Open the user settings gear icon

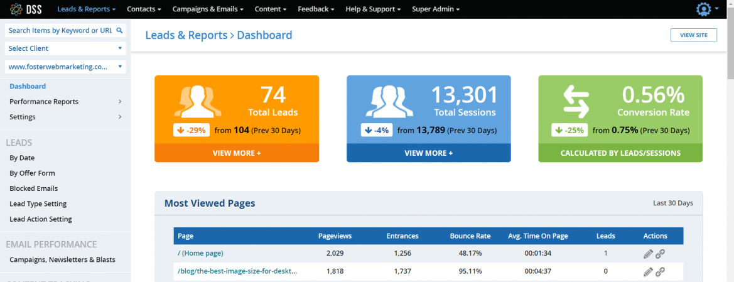(704, 9)
